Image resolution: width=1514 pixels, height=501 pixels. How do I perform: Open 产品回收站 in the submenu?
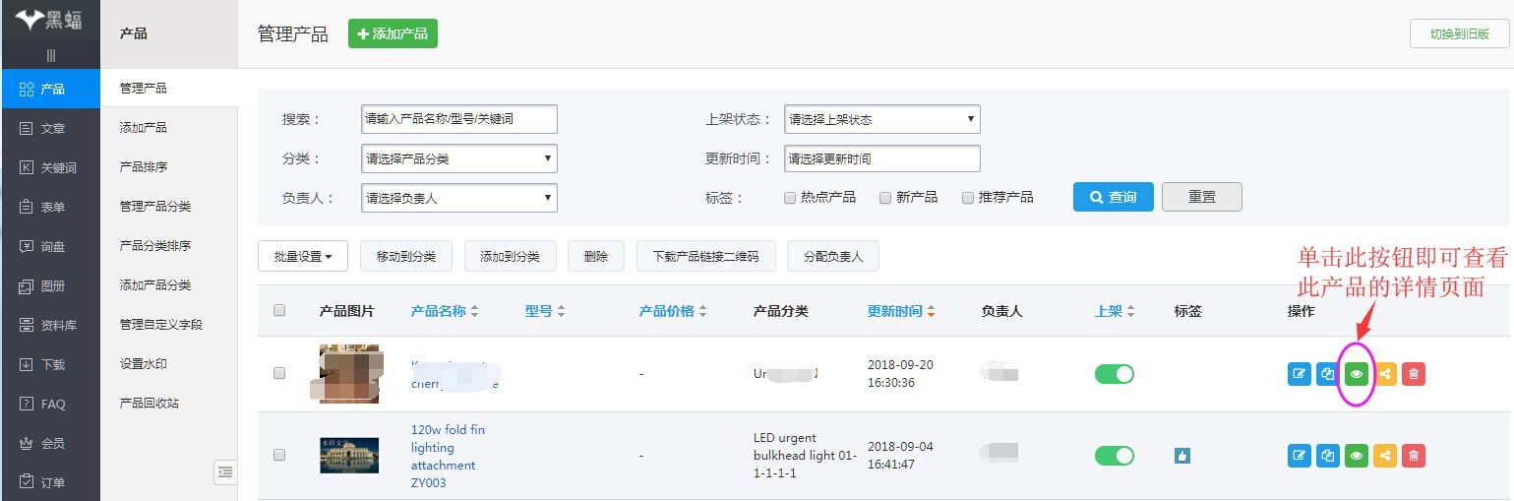pyautogui.click(x=150, y=404)
